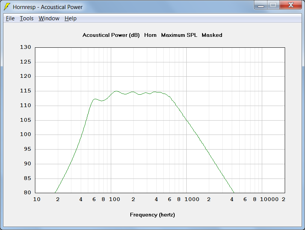The width and height of the screenshot is (305, 230).
Task: Click the 125 value on vertical axis
Action: (x=26, y=62)
